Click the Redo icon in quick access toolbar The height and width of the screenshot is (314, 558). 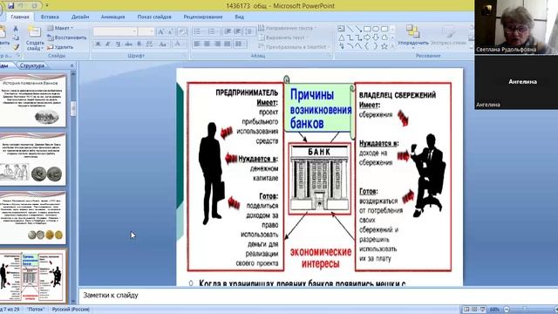click(x=35, y=5)
